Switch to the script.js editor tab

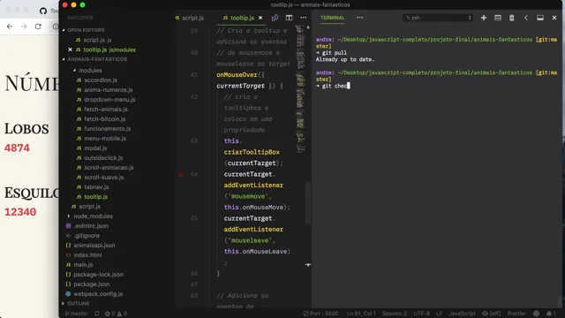[x=190, y=18]
